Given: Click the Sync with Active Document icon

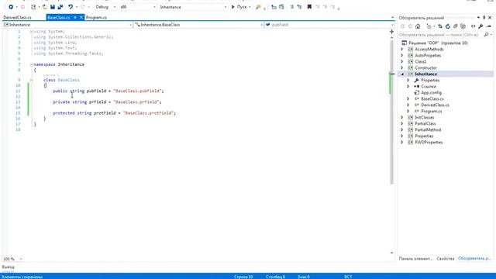Looking at the screenshot, I should (440, 26).
